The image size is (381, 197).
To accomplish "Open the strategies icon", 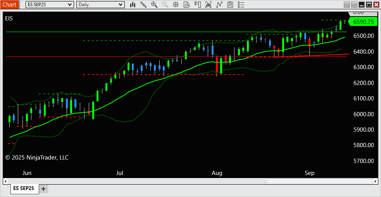I will pos(219,5).
